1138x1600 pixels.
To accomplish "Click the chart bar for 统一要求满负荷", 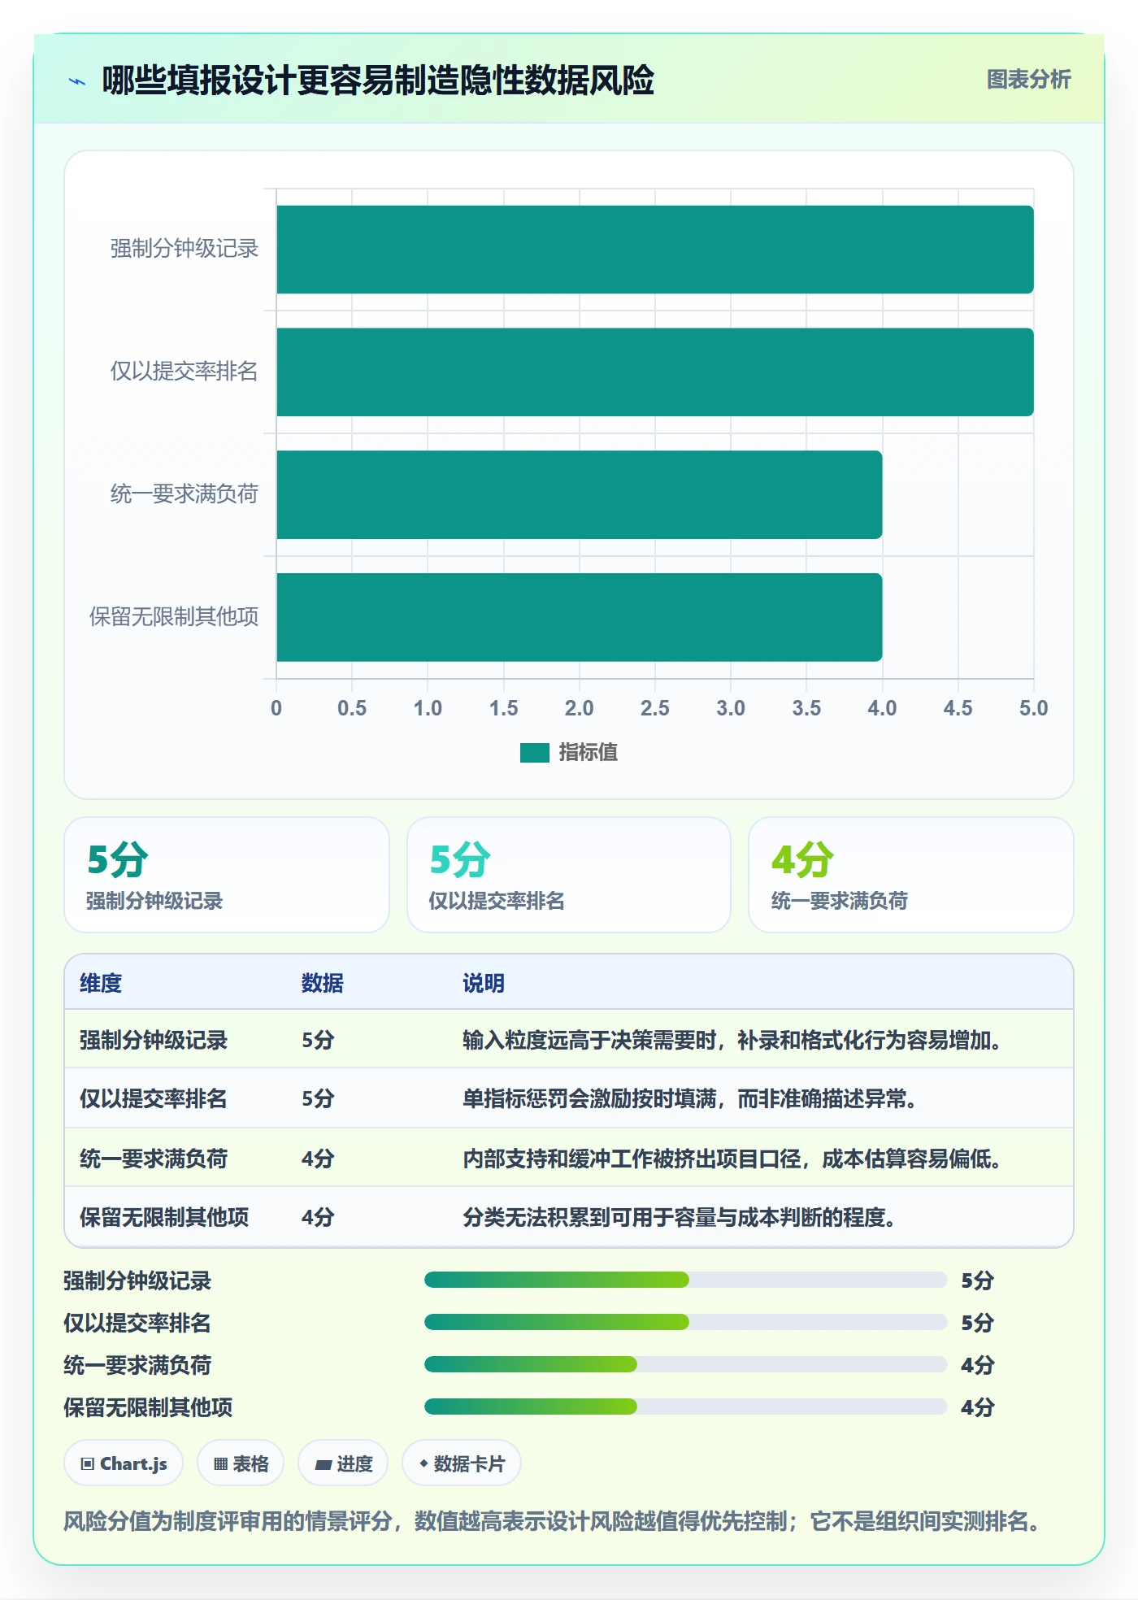I will [x=580, y=494].
